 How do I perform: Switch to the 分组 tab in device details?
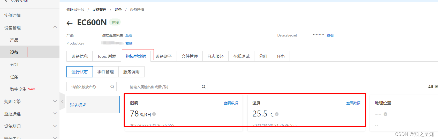[263, 56]
